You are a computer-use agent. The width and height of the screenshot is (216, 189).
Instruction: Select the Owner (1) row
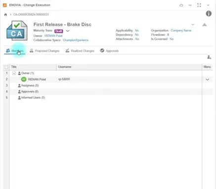[x=108, y=73]
